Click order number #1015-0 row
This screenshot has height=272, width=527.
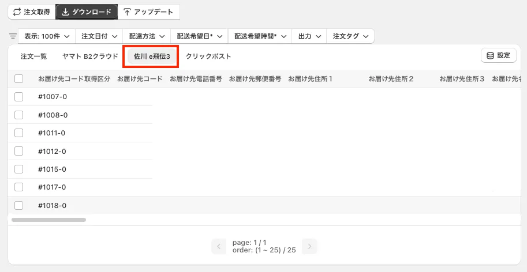click(x=52, y=169)
